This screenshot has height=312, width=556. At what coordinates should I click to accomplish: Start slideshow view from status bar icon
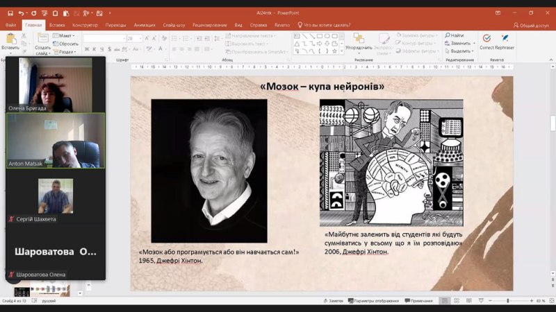tap(481, 301)
